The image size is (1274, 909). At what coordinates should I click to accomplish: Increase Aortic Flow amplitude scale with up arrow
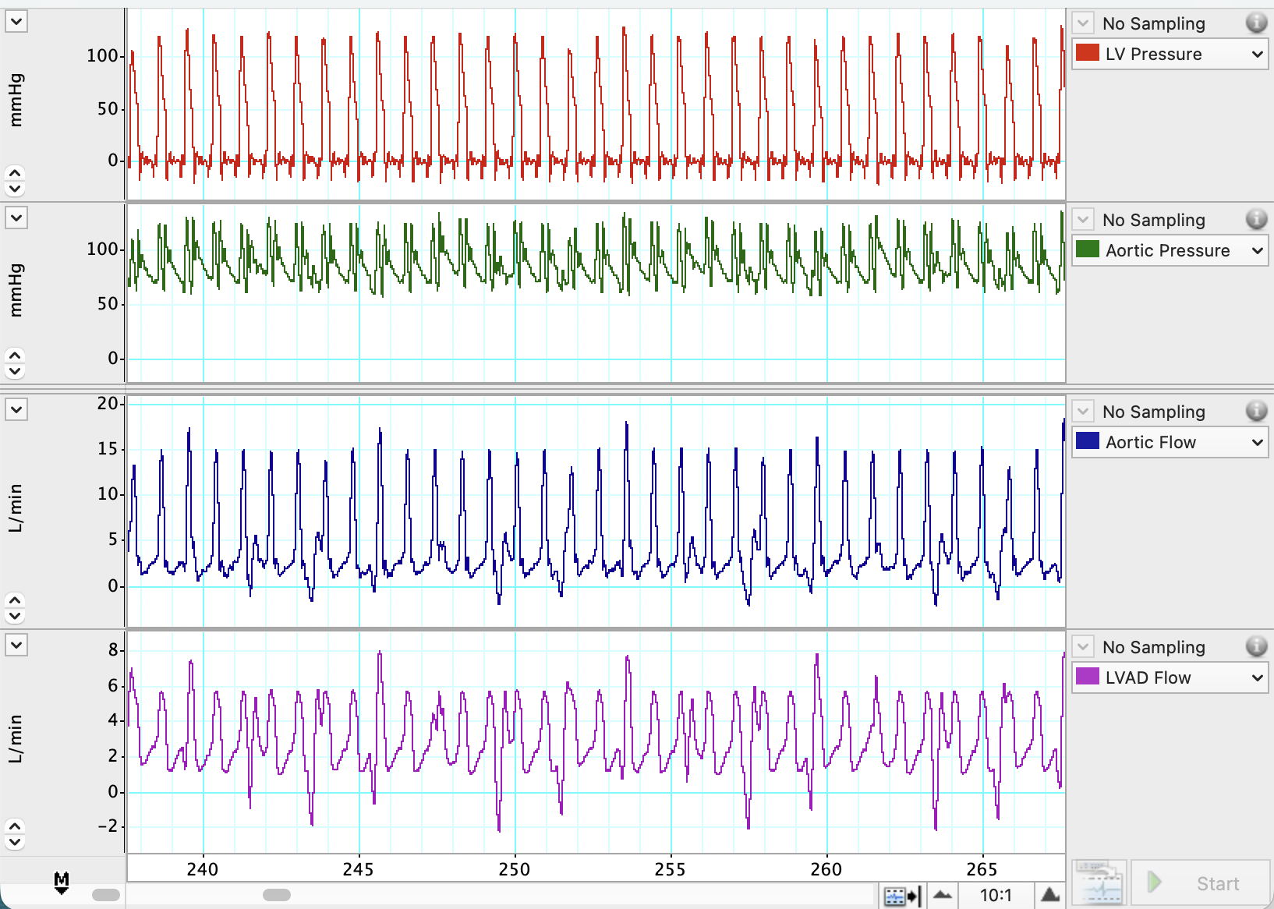tap(16, 601)
